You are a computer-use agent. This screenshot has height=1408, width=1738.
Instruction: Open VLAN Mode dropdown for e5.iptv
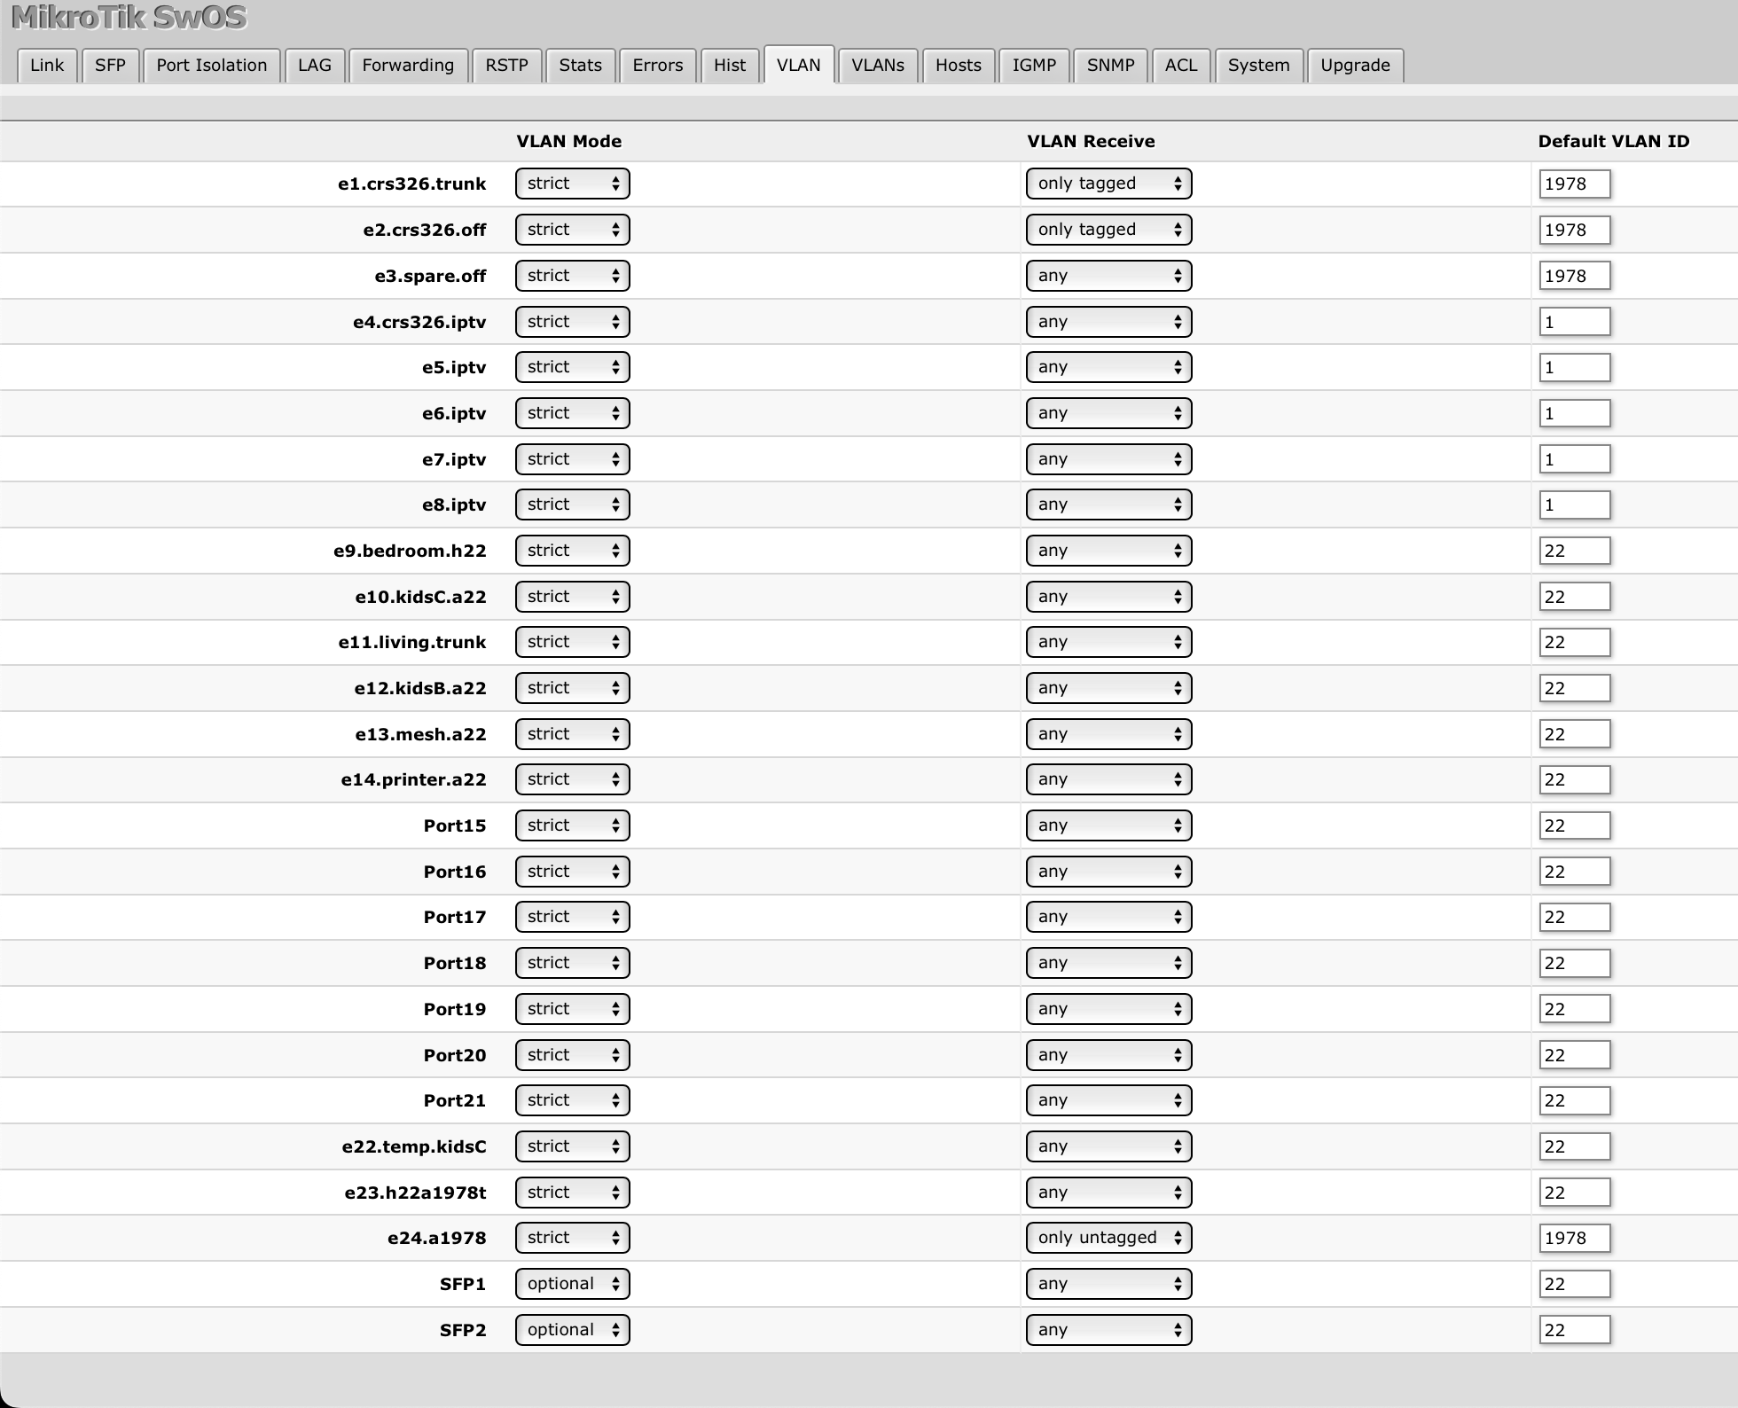click(x=573, y=367)
